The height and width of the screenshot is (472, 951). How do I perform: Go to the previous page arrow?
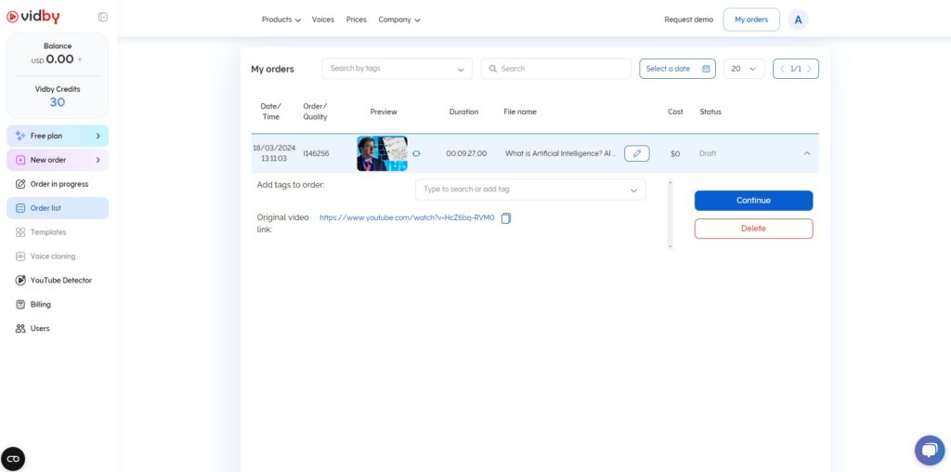pos(782,69)
